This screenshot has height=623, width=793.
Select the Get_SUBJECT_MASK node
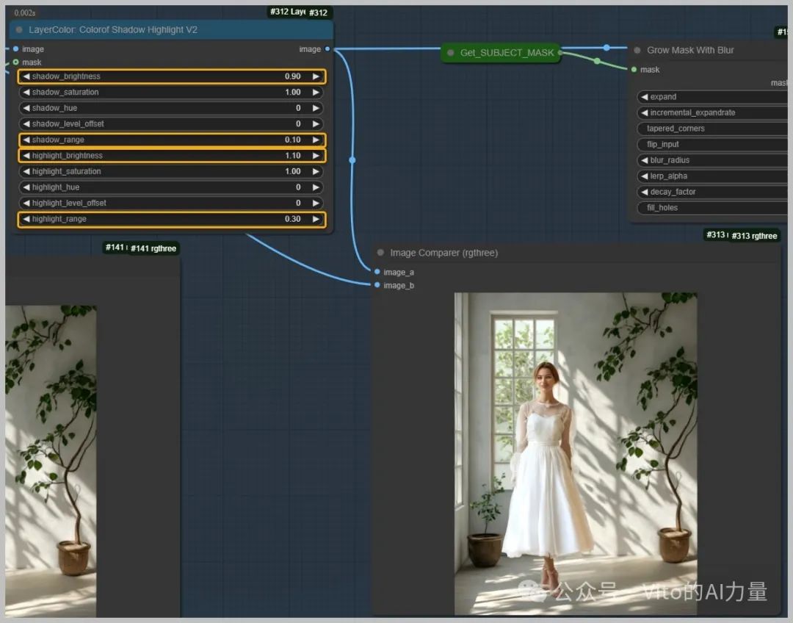[x=501, y=53]
